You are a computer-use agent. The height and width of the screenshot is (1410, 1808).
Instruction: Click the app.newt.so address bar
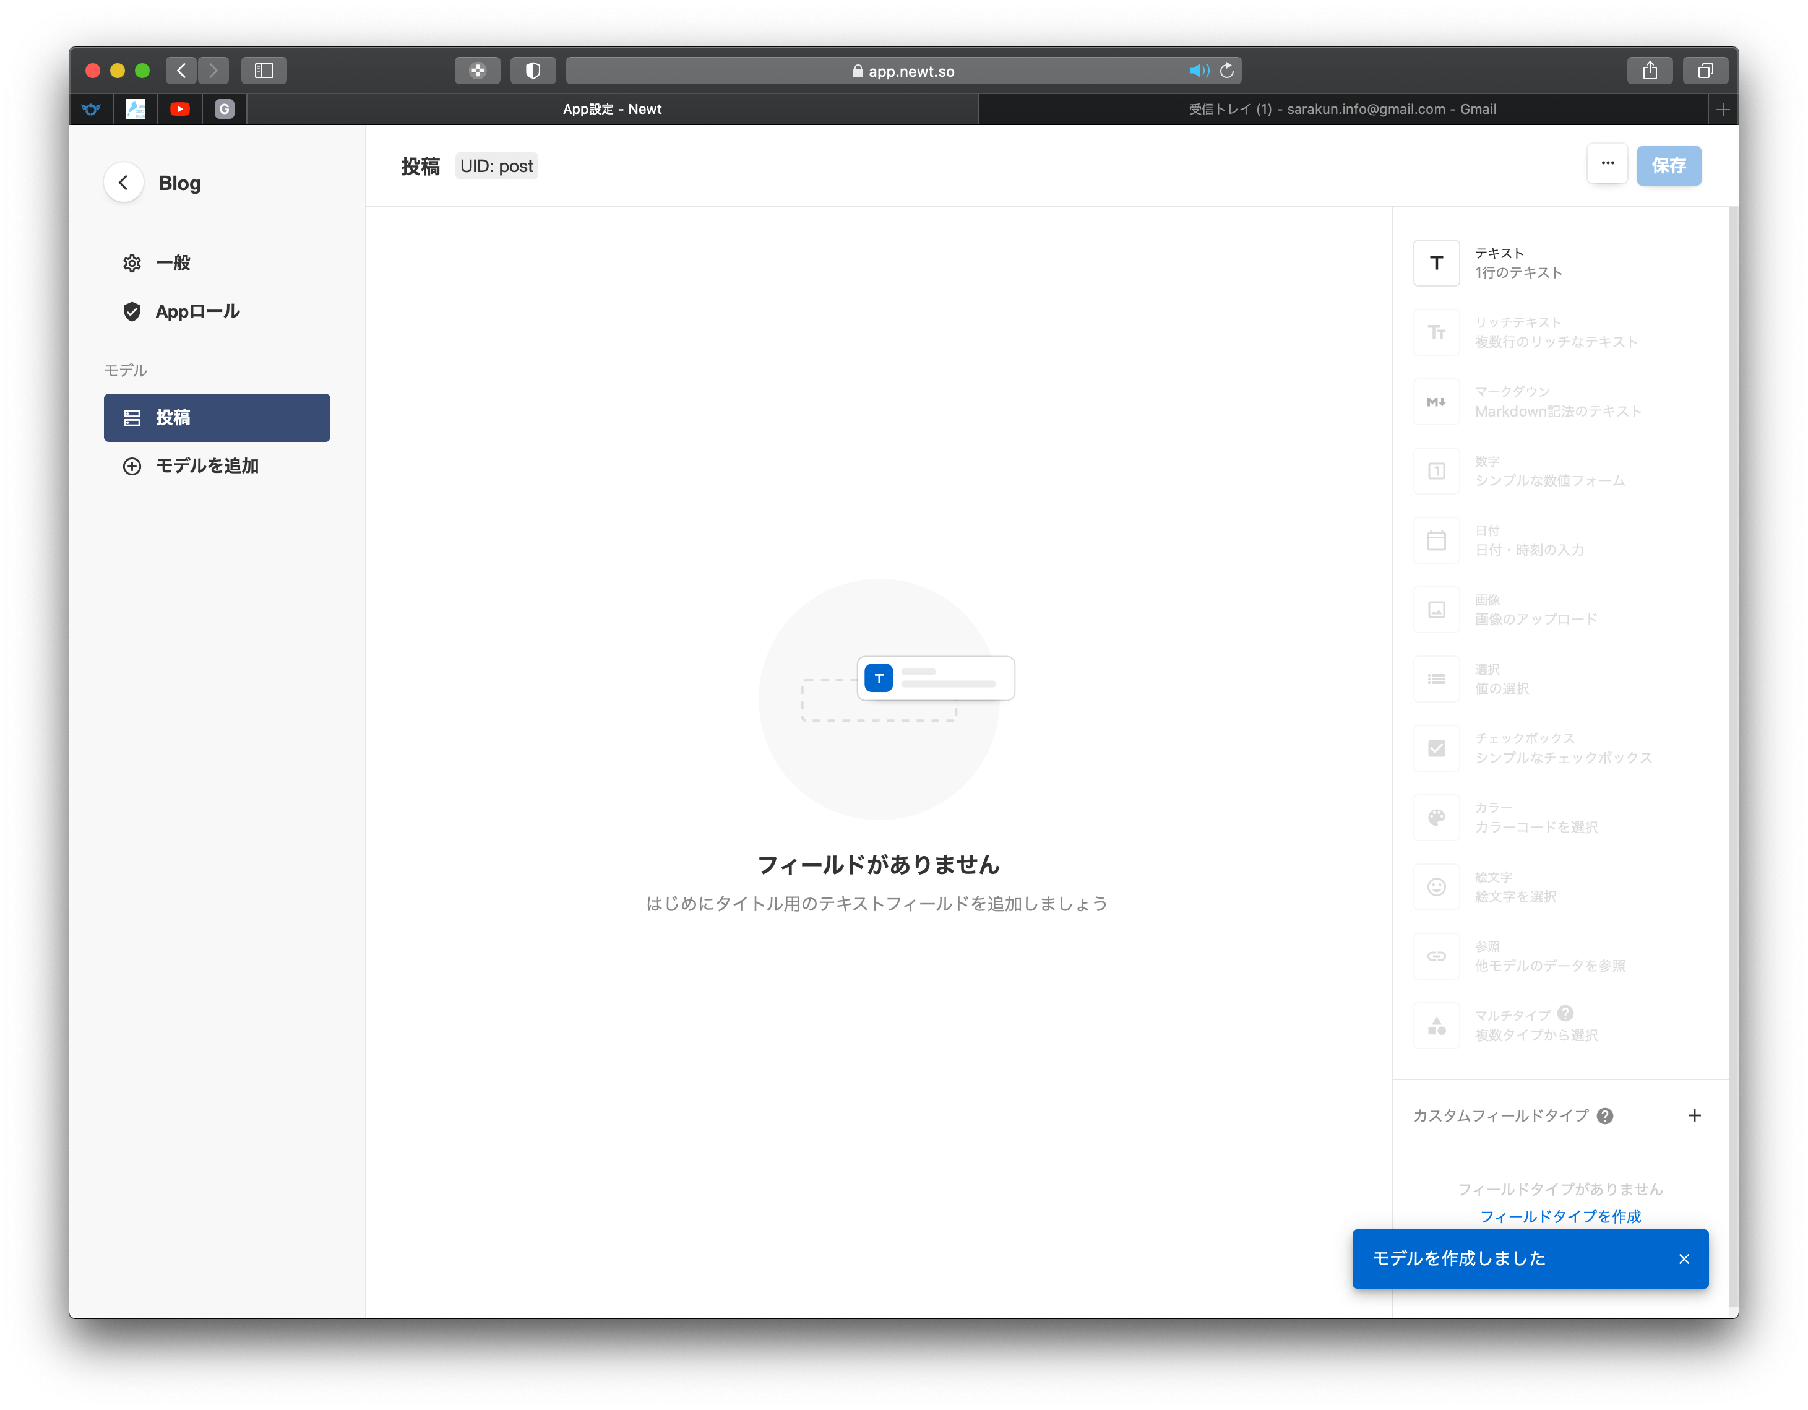(903, 71)
